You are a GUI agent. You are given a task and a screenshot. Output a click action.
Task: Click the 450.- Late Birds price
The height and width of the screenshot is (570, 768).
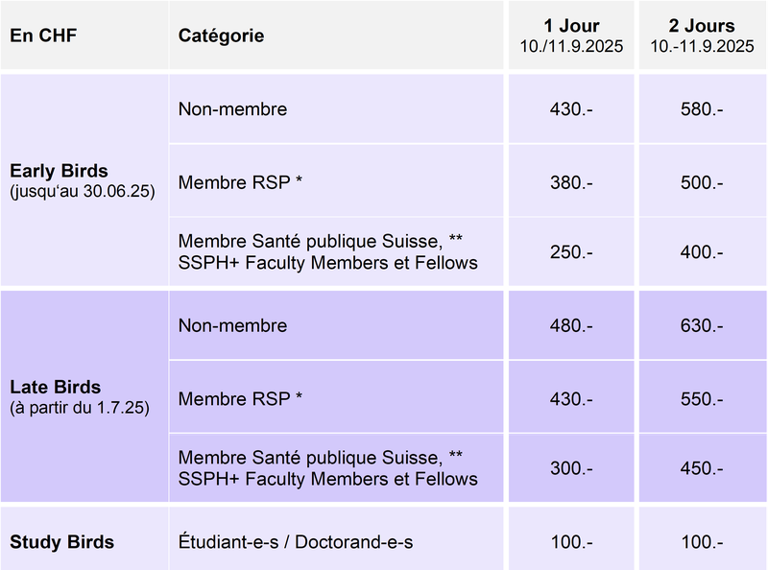pyautogui.click(x=703, y=468)
